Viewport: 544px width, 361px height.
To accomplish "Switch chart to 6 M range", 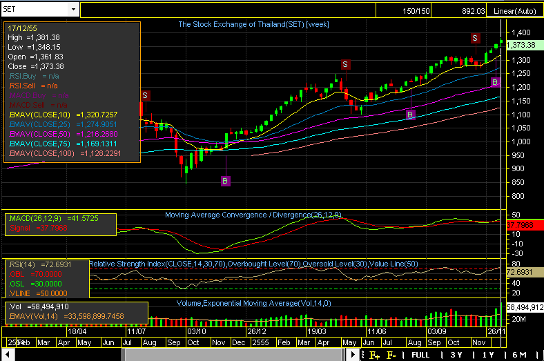I will pos(519,355).
